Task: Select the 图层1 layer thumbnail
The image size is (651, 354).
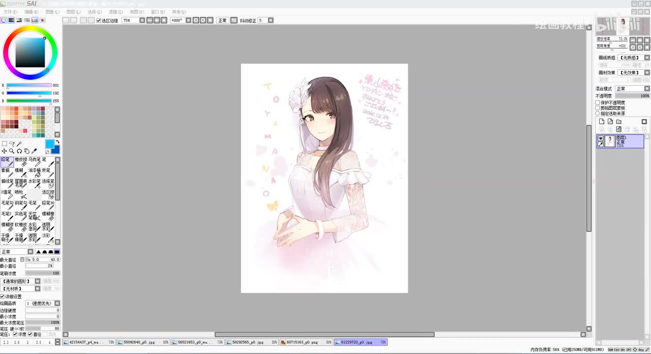Action: coord(610,141)
